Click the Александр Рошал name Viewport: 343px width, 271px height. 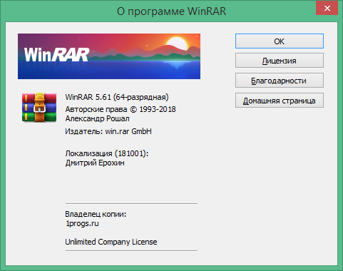pyautogui.click(x=98, y=118)
